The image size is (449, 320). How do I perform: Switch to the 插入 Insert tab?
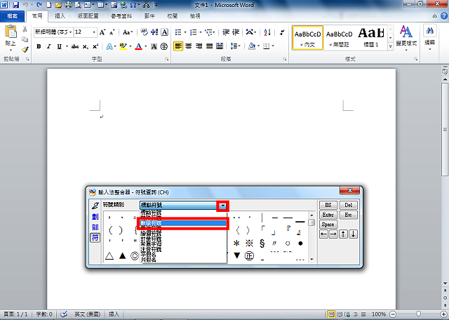(x=60, y=16)
